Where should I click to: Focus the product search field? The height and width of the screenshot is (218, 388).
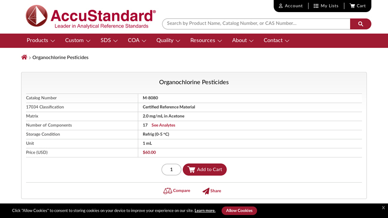pos(256,24)
